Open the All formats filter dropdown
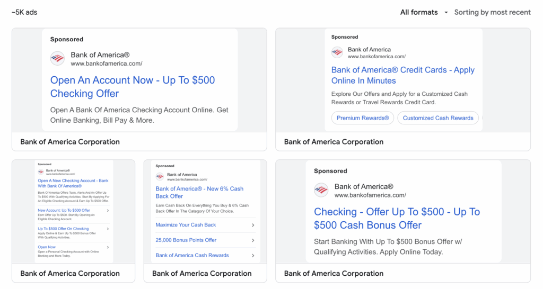Viewport: 543px width, 289px height. 424,12
